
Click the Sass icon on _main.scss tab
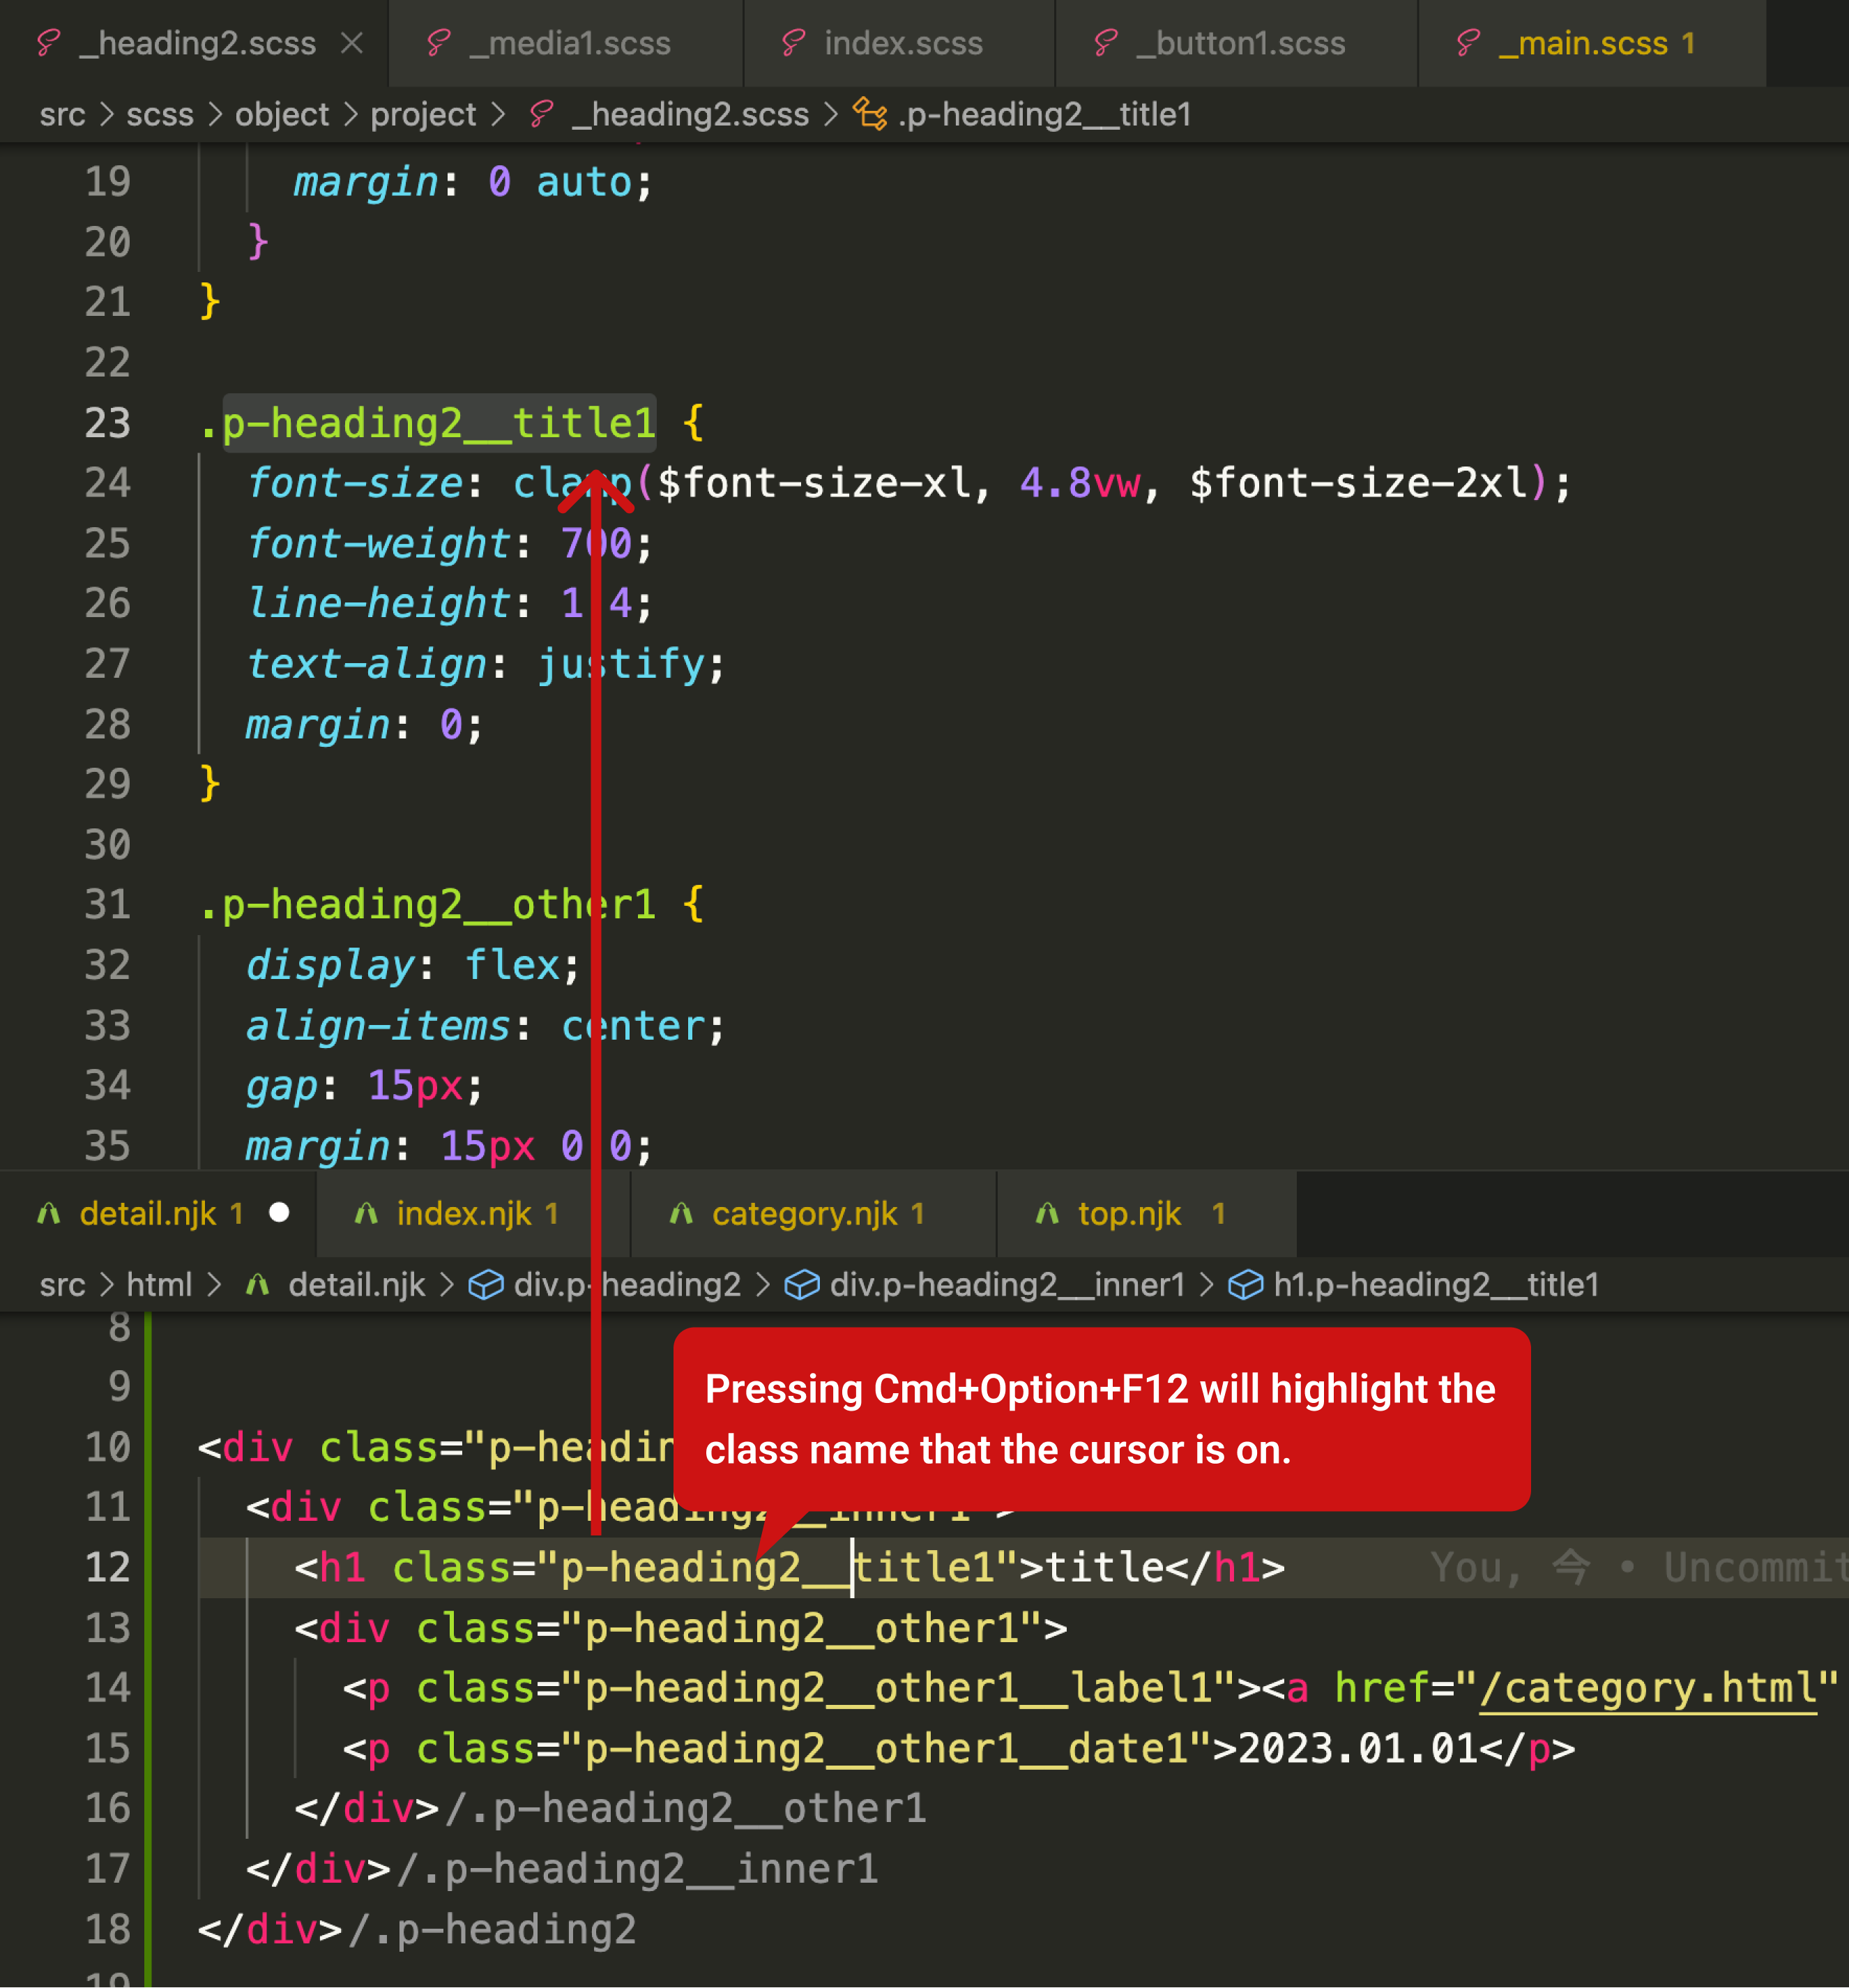point(1467,43)
